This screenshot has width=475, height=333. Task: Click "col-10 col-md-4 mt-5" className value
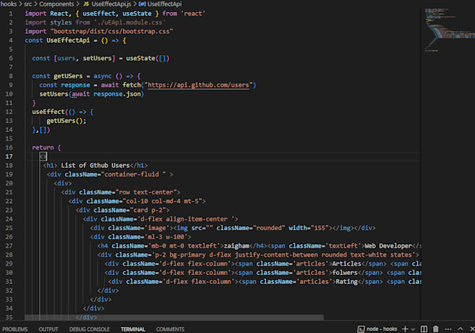[x=162, y=201]
